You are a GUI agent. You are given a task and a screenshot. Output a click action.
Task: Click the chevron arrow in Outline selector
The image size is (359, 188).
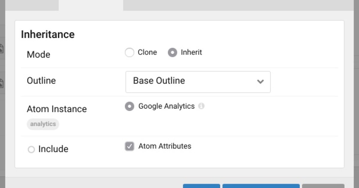[x=260, y=81]
